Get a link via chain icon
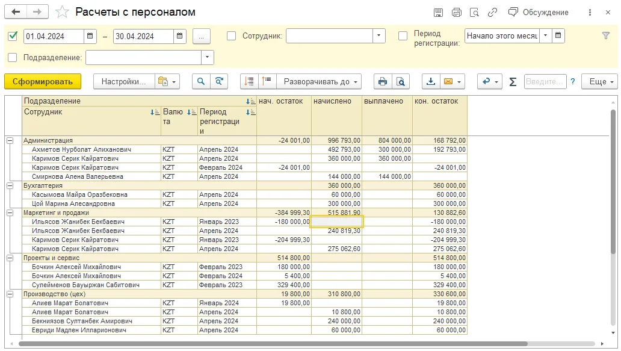Viewport: 621px width, 351px height. [492, 13]
